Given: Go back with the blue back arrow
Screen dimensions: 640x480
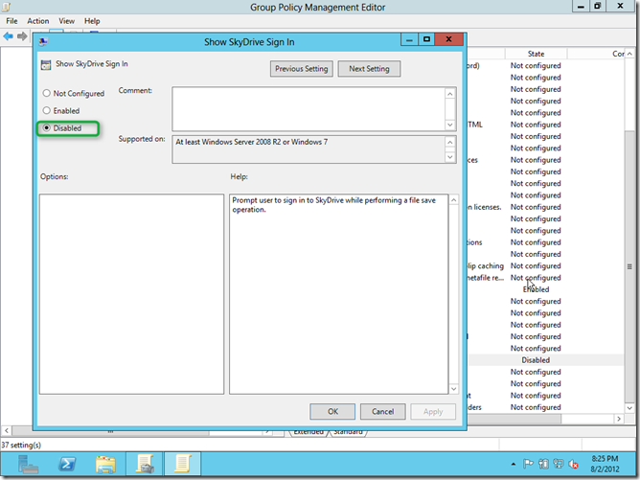Looking at the screenshot, I should (x=8, y=36).
